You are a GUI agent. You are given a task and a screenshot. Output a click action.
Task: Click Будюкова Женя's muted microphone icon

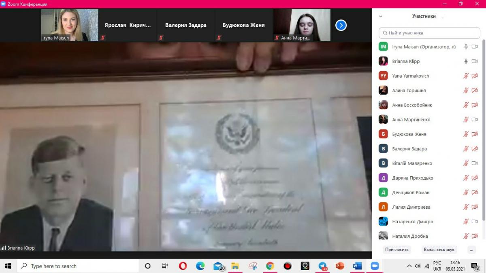click(466, 134)
